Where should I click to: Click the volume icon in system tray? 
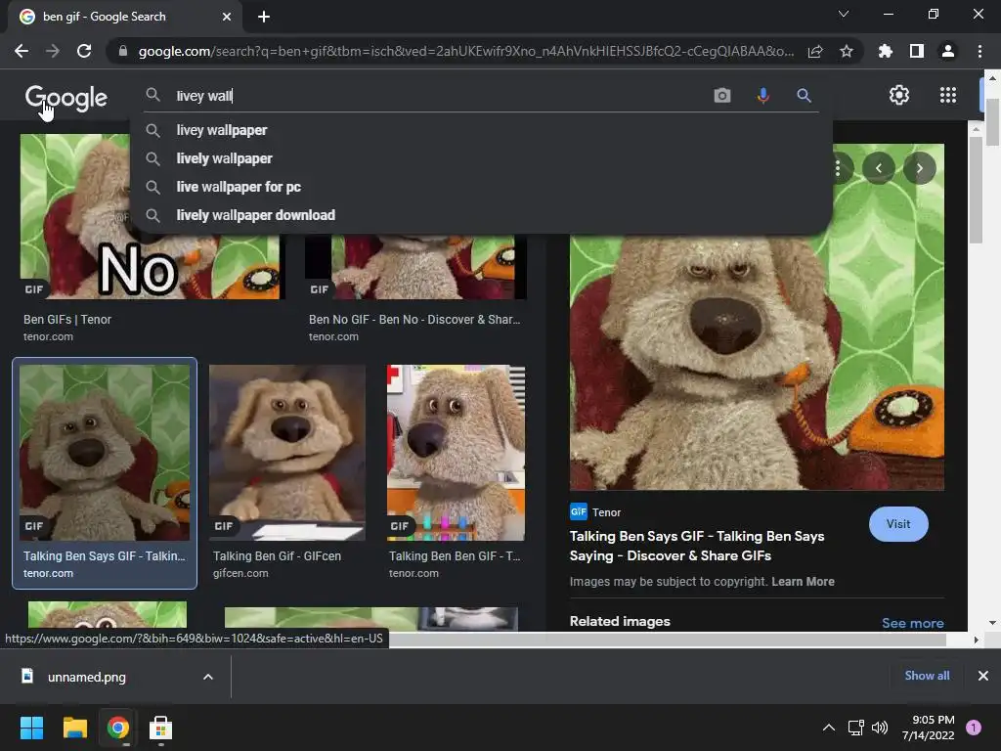[880, 728]
